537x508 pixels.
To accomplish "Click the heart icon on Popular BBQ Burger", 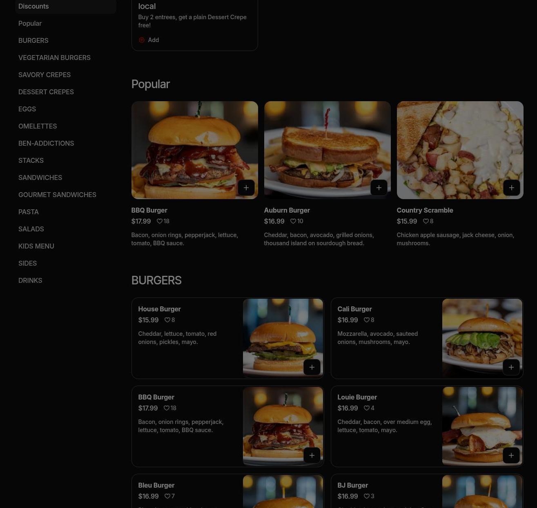I will click(x=159, y=221).
